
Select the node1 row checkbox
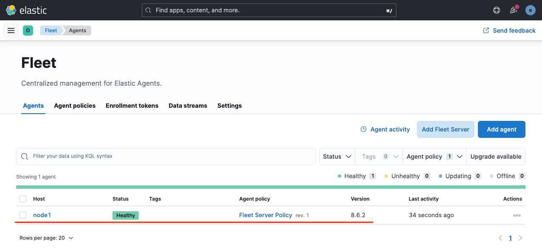pos(23,215)
